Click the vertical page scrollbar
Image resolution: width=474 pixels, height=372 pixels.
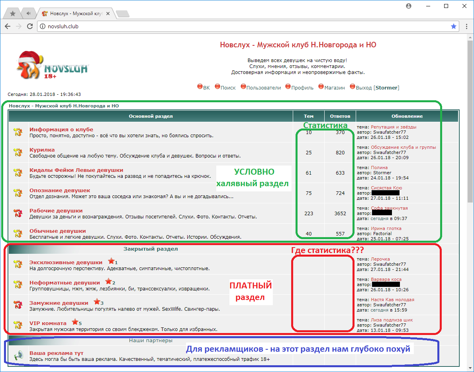470,119
